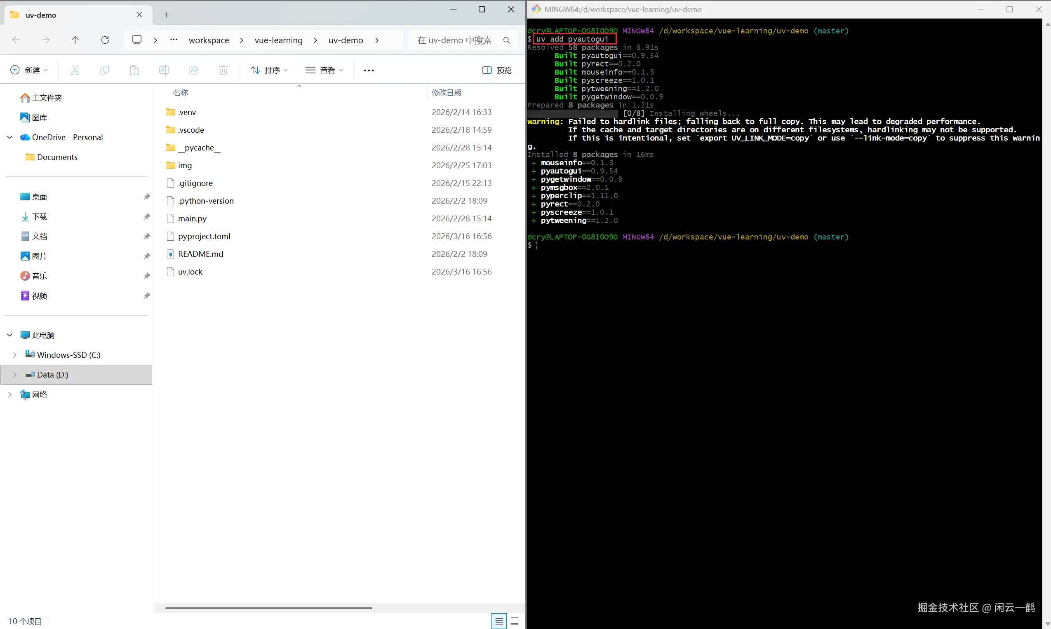Open the 新建 (New) dropdown
The image size is (1051, 629).
29,70
